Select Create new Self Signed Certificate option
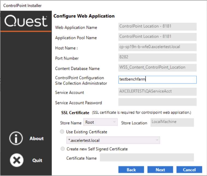Image resolution: width=207 pixels, height=176 pixels. coord(62,149)
